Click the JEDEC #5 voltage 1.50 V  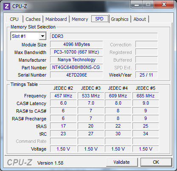[x=146, y=149]
